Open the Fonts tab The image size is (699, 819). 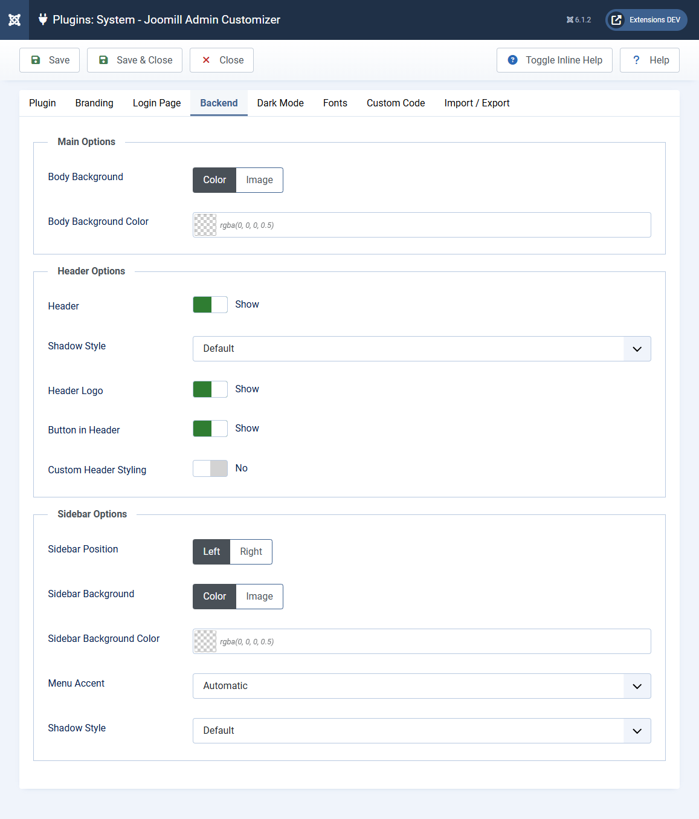coord(335,103)
